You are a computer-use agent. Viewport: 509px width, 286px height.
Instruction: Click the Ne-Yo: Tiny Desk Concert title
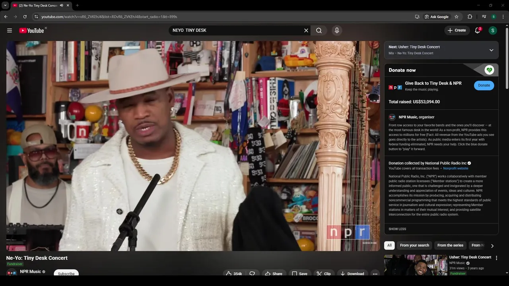(x=37, y=258)
